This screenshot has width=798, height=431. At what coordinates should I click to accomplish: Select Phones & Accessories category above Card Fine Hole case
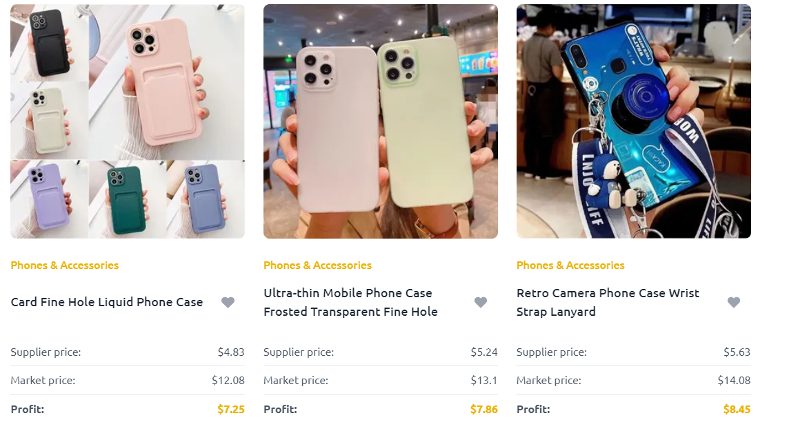click(x=65, y=265)
